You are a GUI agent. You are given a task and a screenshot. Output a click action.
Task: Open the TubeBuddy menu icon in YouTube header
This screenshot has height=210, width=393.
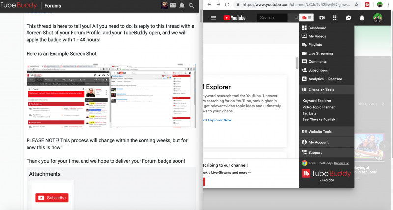tap(307, 18)
